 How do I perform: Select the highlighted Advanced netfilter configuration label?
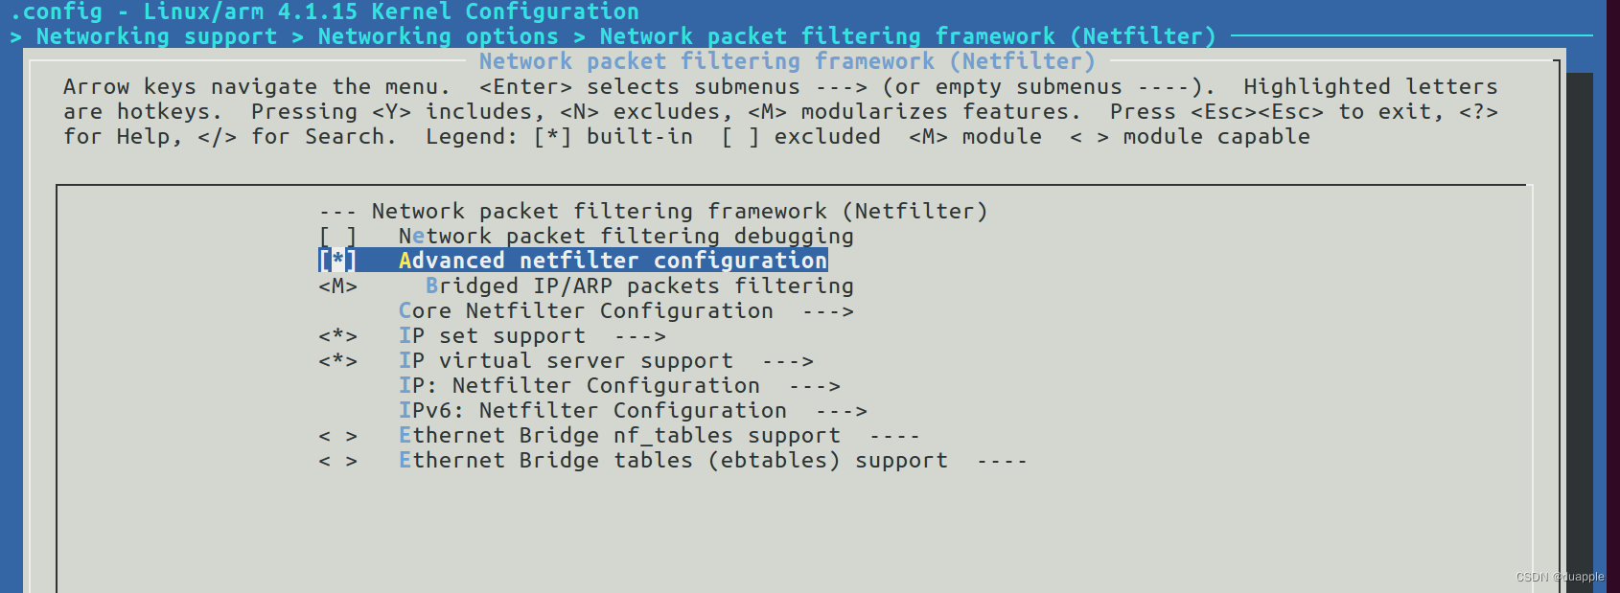click(x=613, y=261)
